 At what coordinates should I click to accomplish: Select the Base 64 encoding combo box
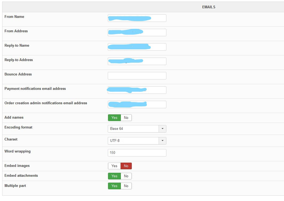pyautogui.click(x=133, y=129)
